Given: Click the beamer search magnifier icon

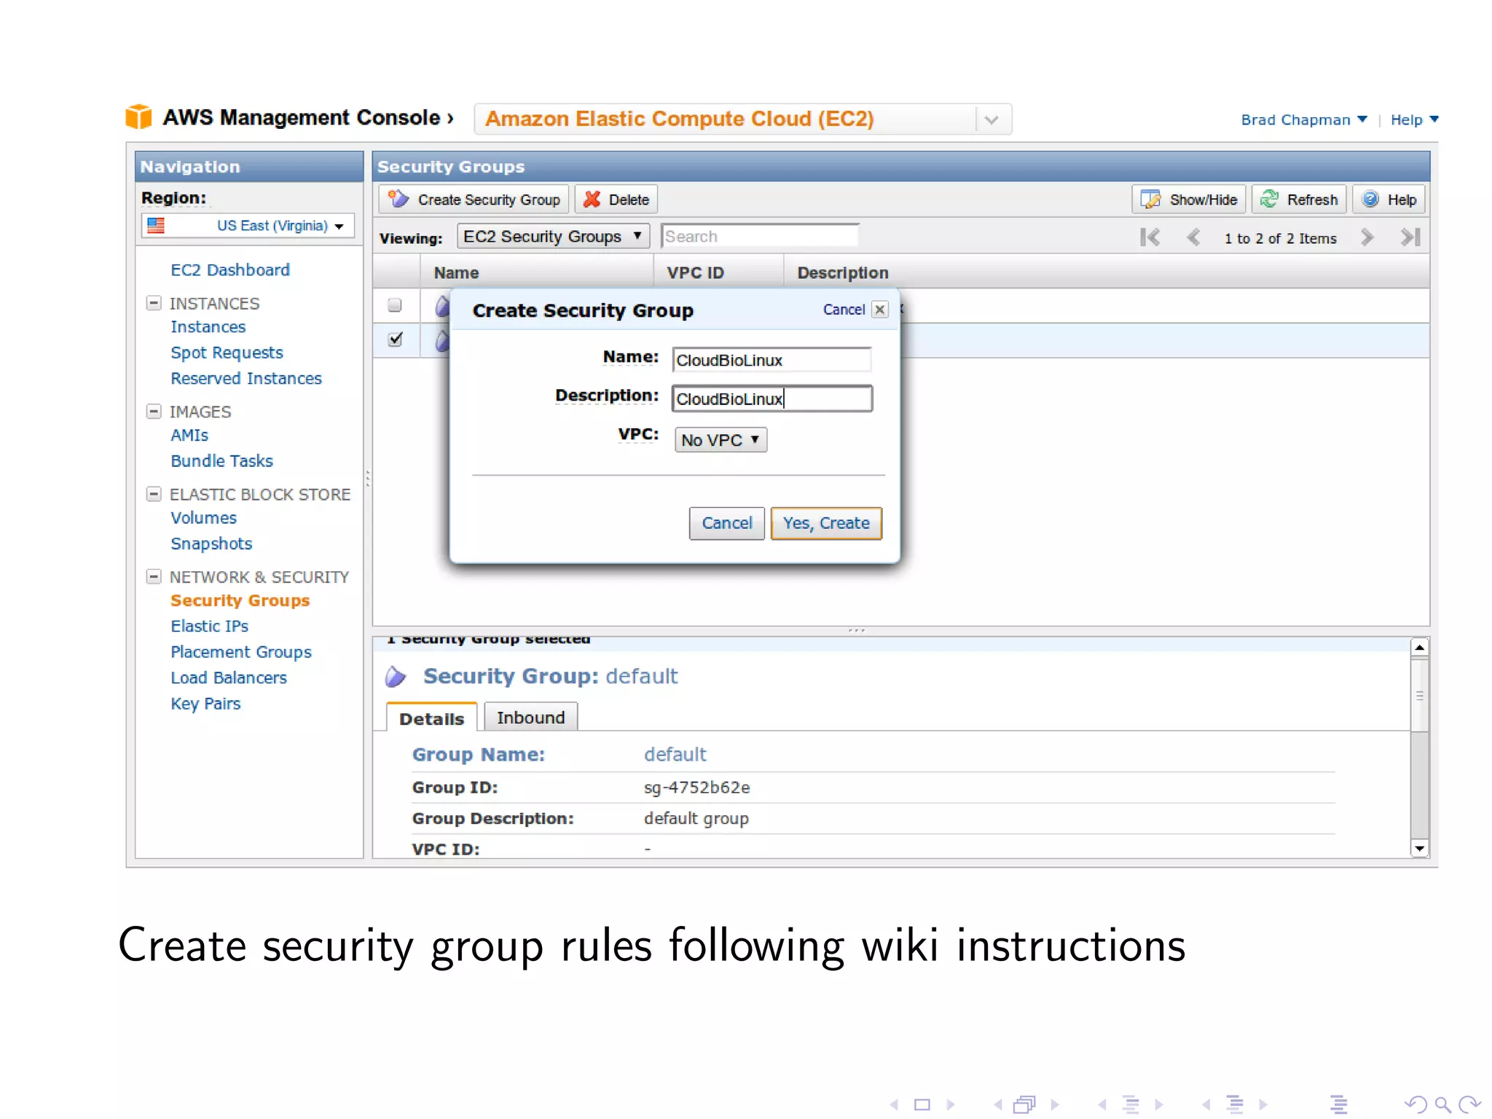Looking at the screenshot, I should click(1442, 1104).
